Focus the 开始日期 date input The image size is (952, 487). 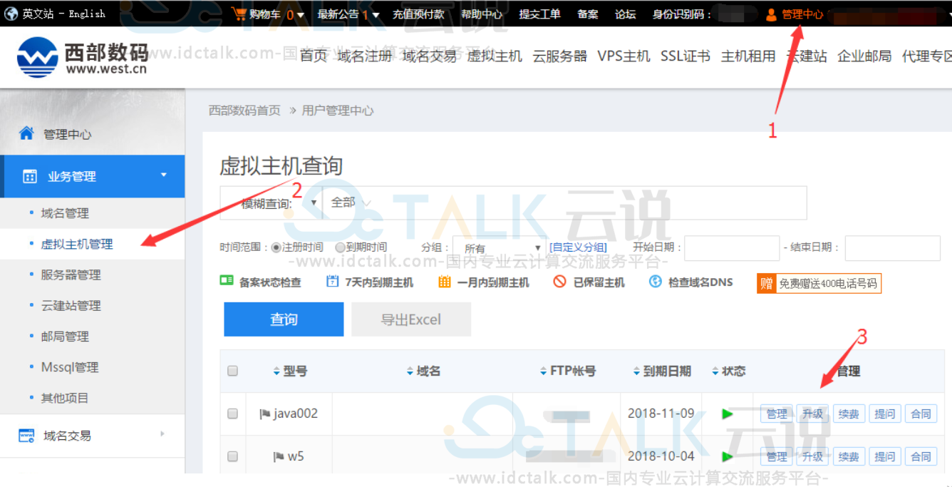tap(733, 248)
